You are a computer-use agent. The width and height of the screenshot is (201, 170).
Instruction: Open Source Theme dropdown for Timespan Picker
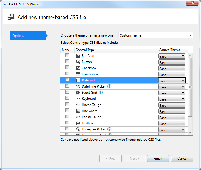[x=172, y=130]
